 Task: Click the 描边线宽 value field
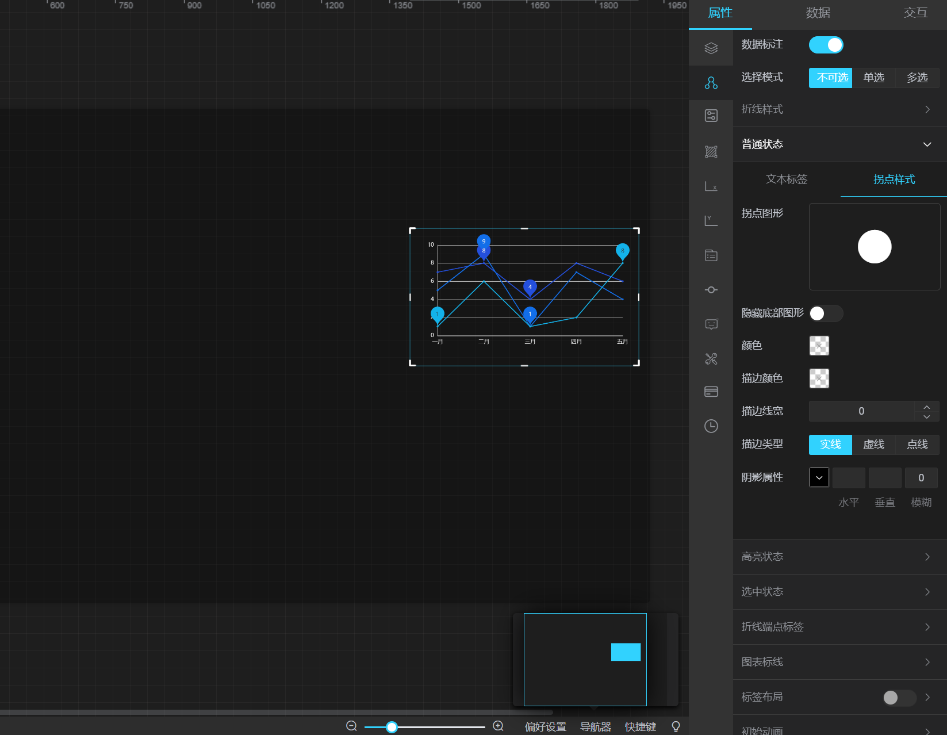point(861,411)
